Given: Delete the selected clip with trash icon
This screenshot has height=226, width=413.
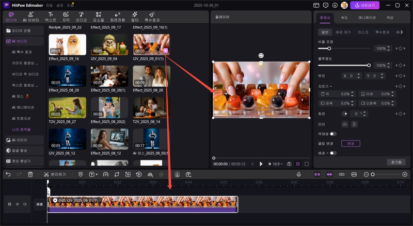Looking at the screenshot, I should point(30,174).
